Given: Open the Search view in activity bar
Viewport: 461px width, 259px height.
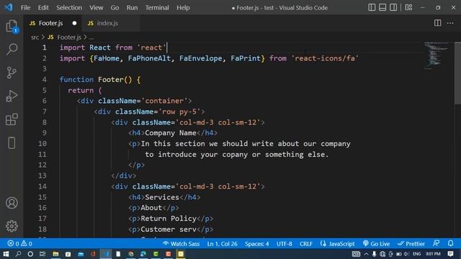Looking at the screenshot, I should coord(12,49).
